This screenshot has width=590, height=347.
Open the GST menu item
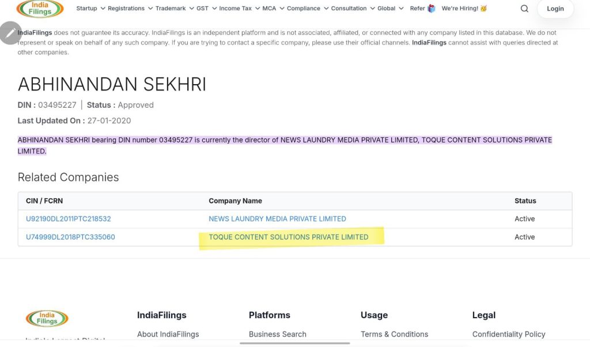(x=202, y=8)
